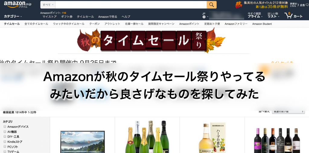Expand the カテゴリー menu dropdown
309x153 pixels.
(13, 16)
